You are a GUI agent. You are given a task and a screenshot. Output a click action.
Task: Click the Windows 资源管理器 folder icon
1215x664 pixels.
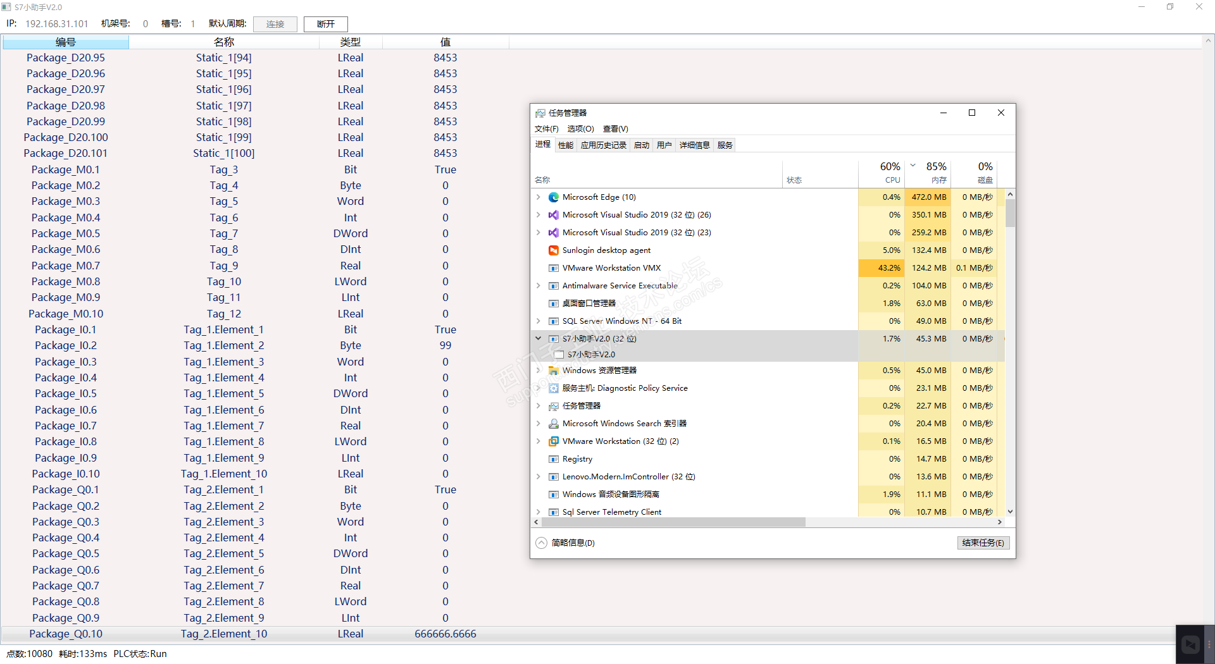[x=554, y=371]
